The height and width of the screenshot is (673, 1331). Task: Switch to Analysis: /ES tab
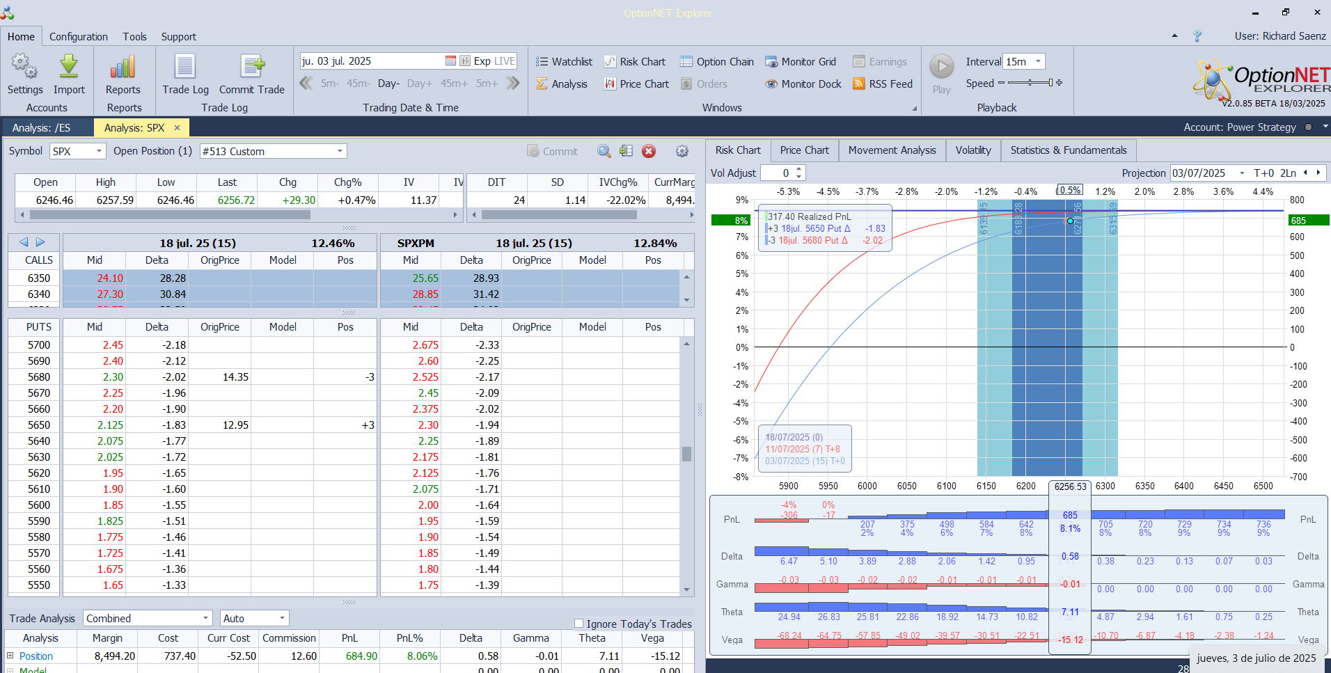point(41,127)
